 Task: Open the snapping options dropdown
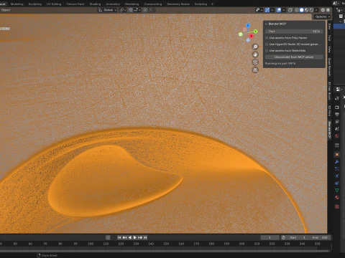click(x=137, y=10)
